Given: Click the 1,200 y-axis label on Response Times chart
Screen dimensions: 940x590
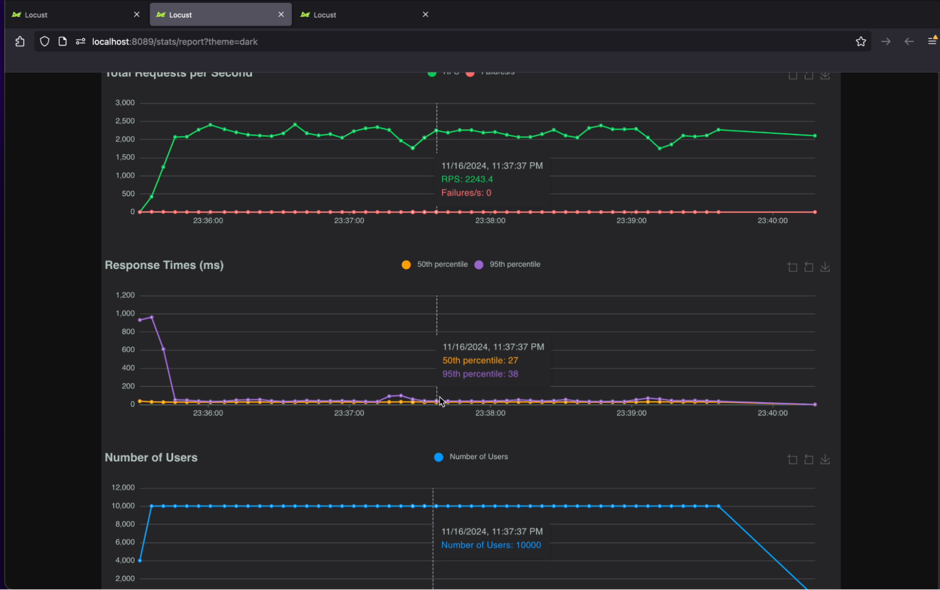Looking at the screenshot, I should click(x=125, y=295).
